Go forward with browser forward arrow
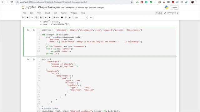This screenshot has height=112, width=200. tap(7, 2)
